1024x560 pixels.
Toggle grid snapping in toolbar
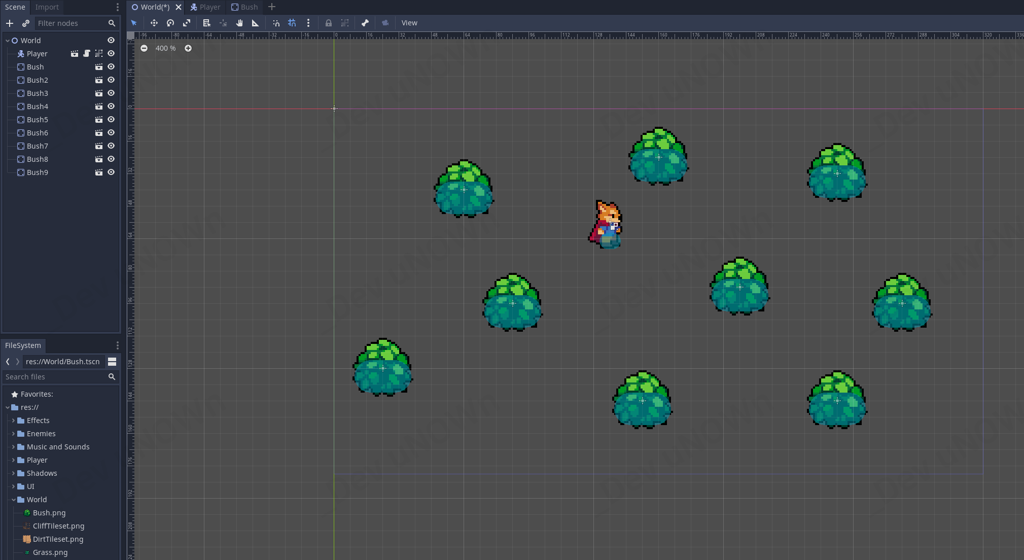tap(292, 23)
